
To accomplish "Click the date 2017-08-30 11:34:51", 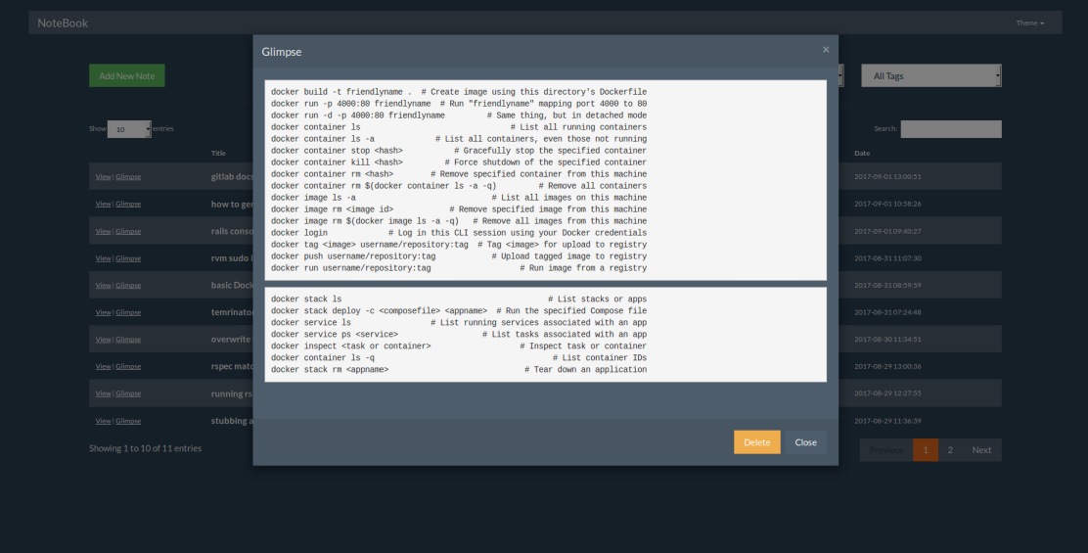I will coord(887,340).
